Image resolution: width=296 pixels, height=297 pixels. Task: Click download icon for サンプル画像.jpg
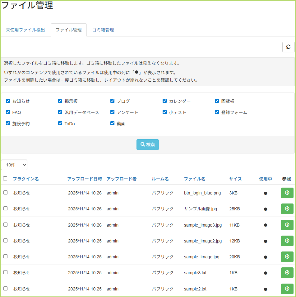coord(287,209)
